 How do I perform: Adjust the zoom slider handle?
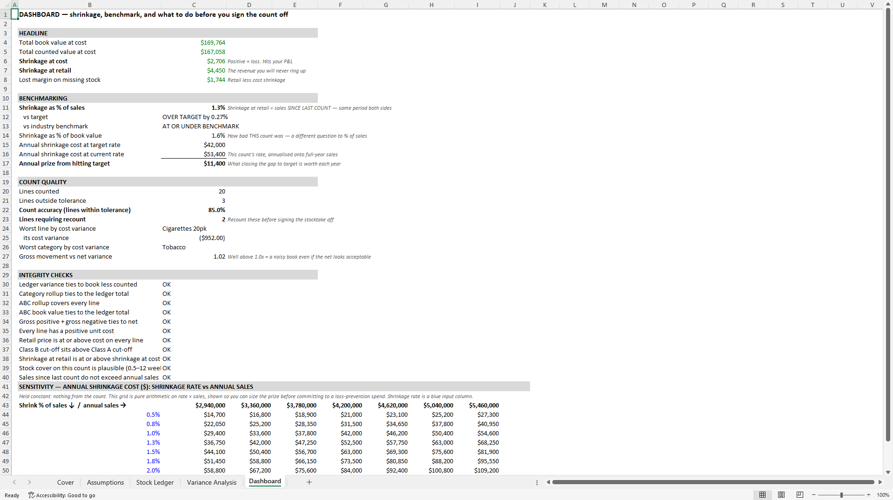tap(841, 495)
